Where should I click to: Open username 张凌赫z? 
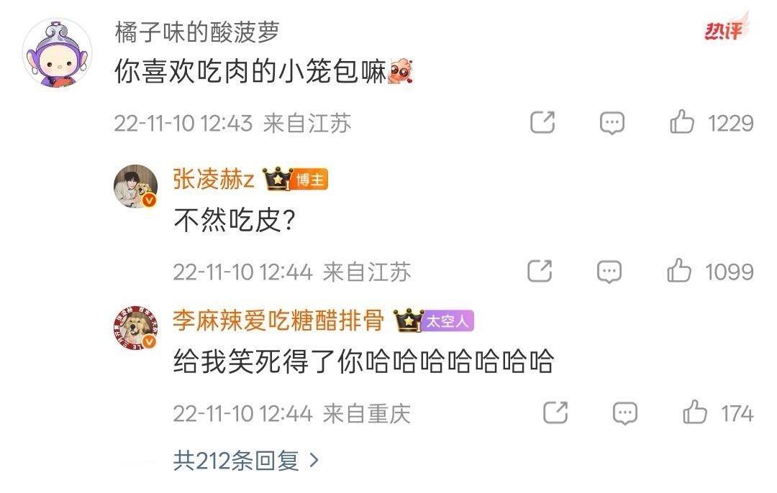point(214,179)
